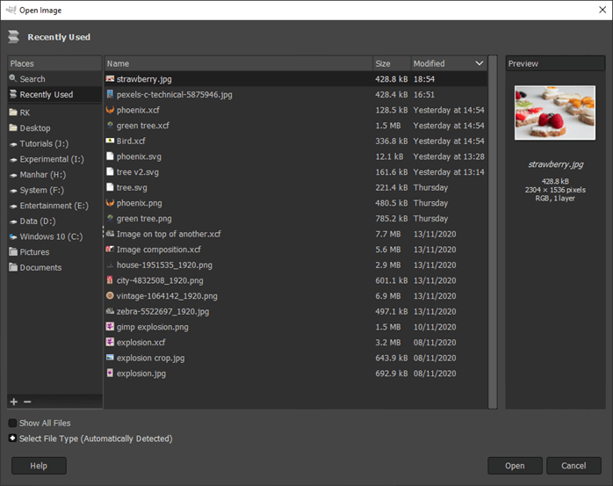
Task: Click the Search magnifier icon in Places
Action: click(x=13, y=78)
